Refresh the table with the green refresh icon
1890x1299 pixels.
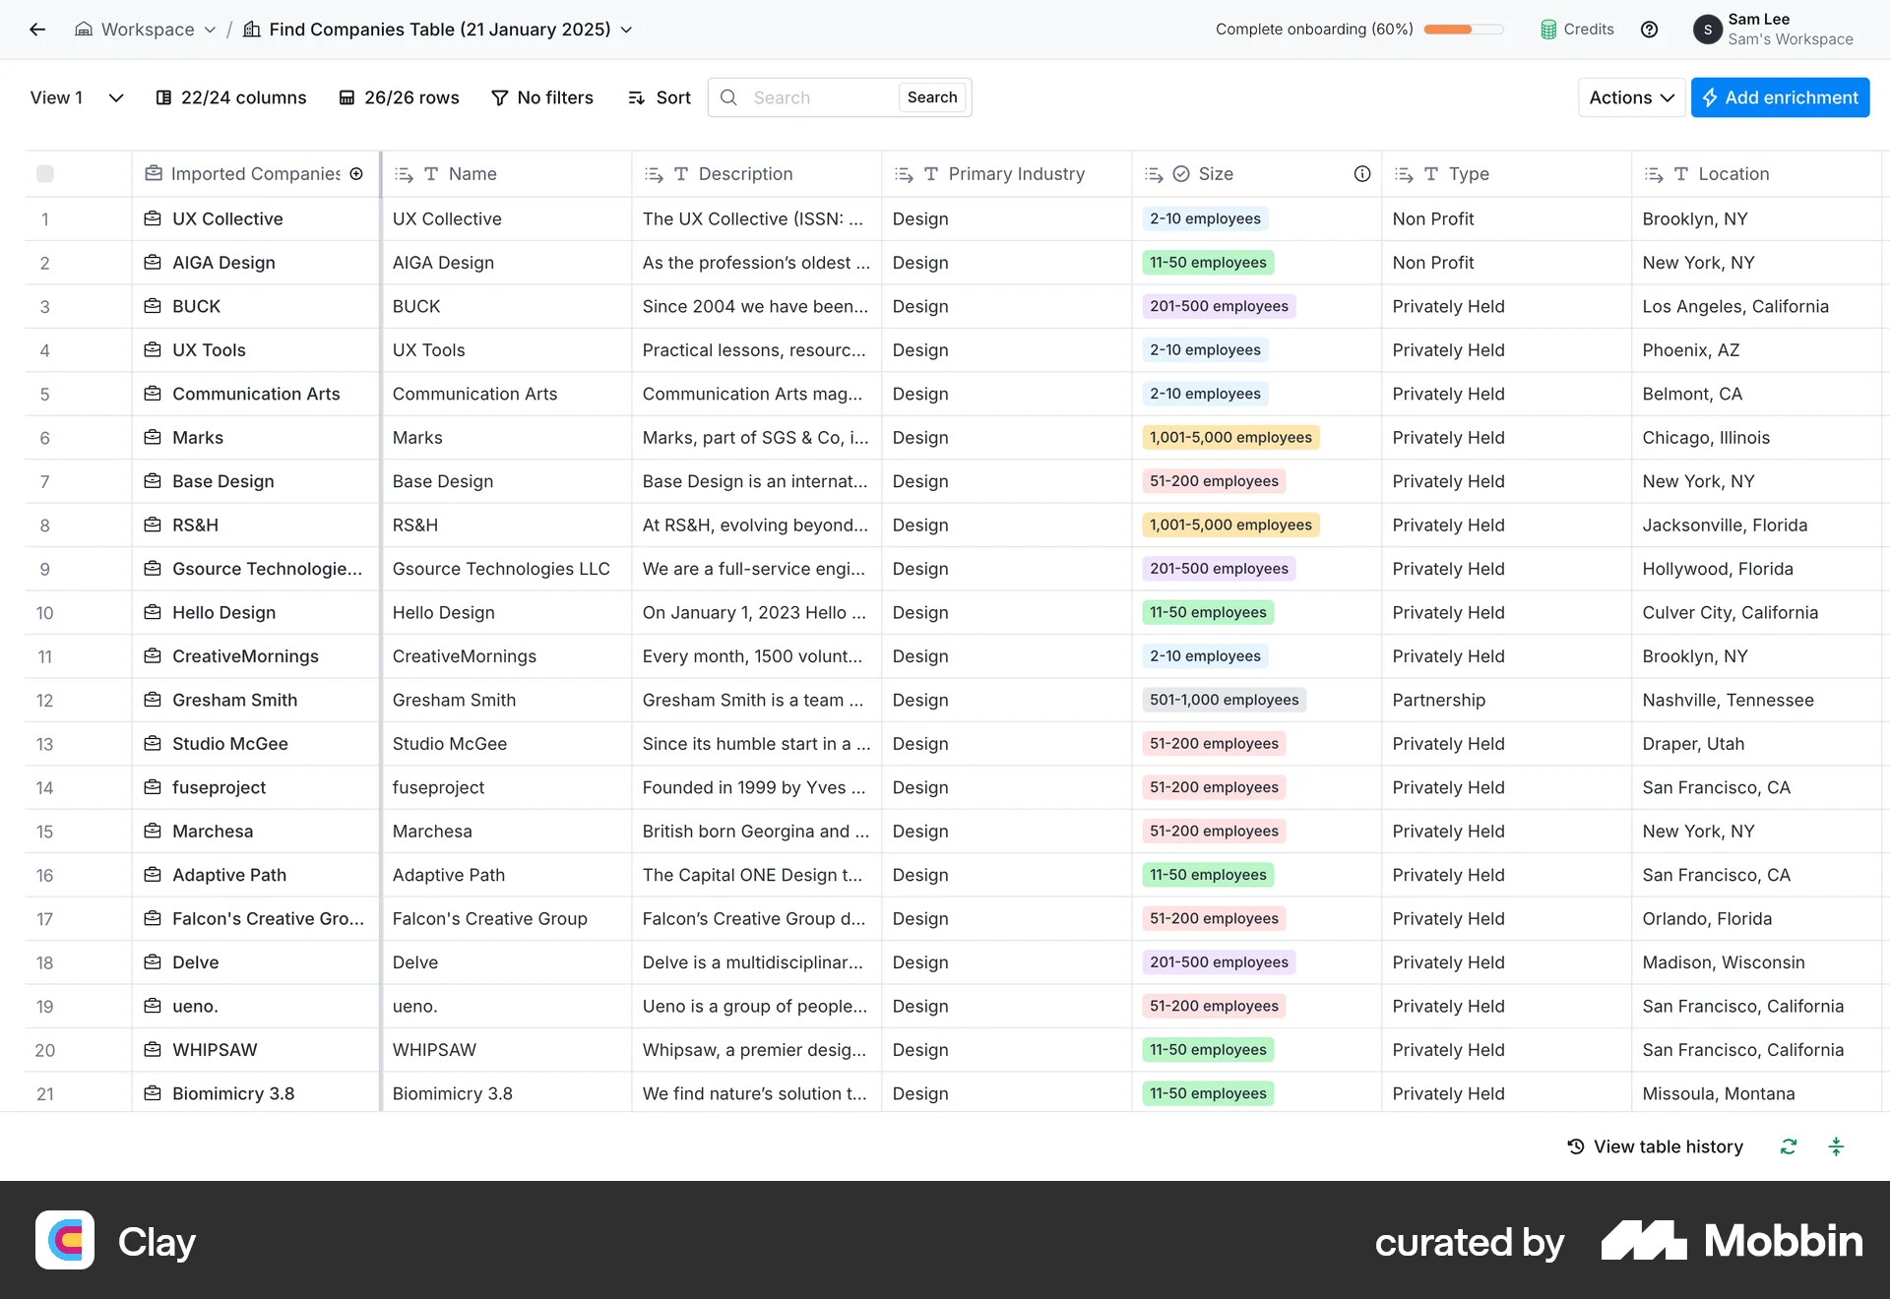click(x=1789, y=1146)
